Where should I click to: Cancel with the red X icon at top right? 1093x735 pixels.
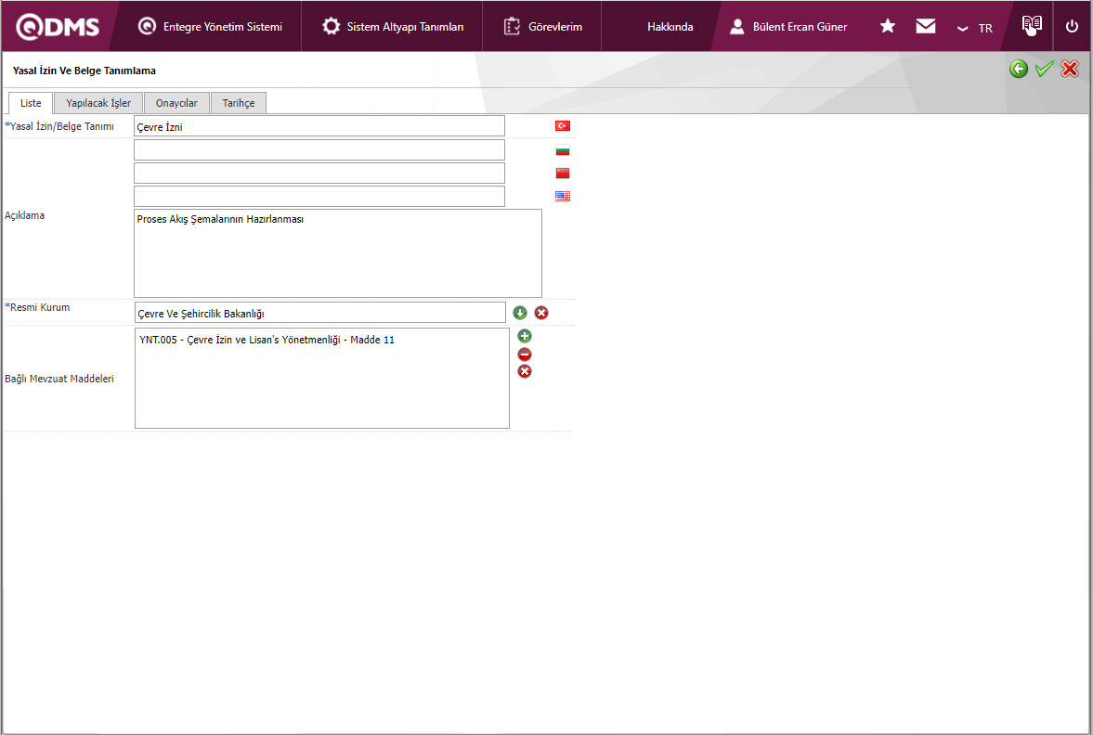click(x=1070, y=70)
